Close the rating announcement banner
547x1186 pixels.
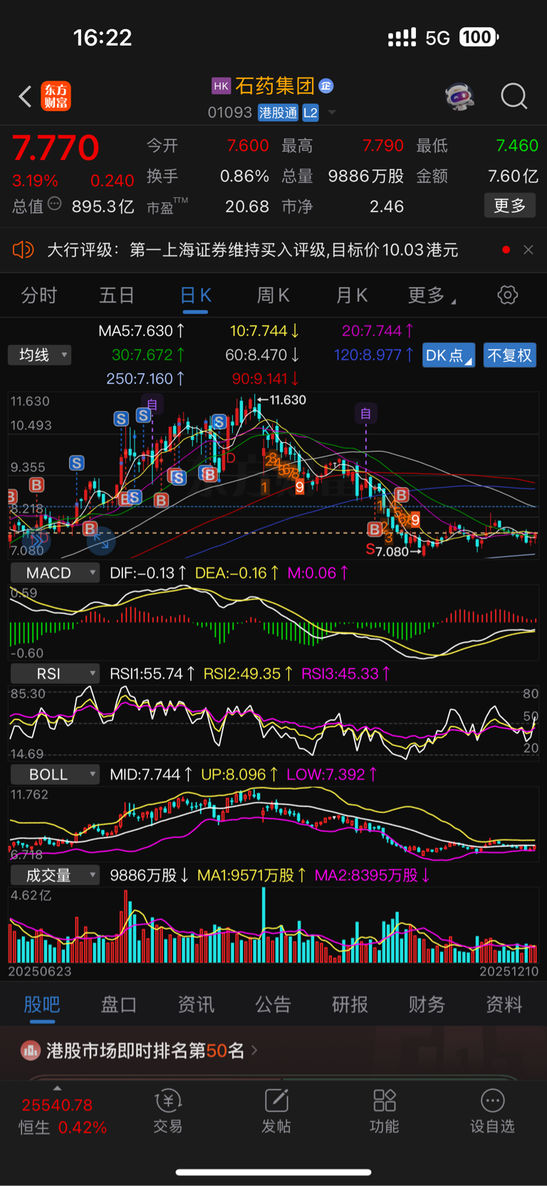click(528, 250)
